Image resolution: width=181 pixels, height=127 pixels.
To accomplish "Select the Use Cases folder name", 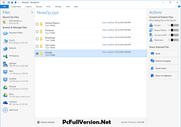I will tap(50, 45).
